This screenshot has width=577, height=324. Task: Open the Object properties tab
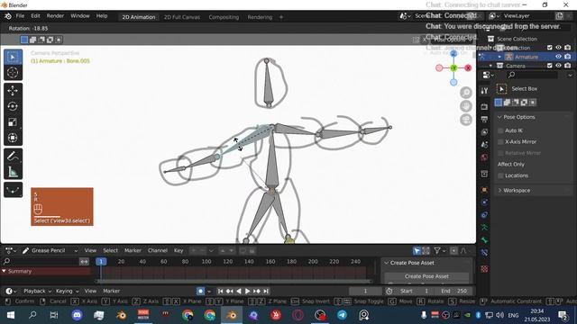click(x=484, y=190)
